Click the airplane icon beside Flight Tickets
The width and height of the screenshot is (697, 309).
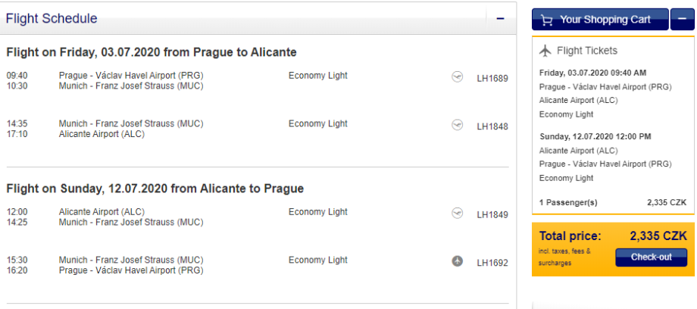click(x=545, y=51)
